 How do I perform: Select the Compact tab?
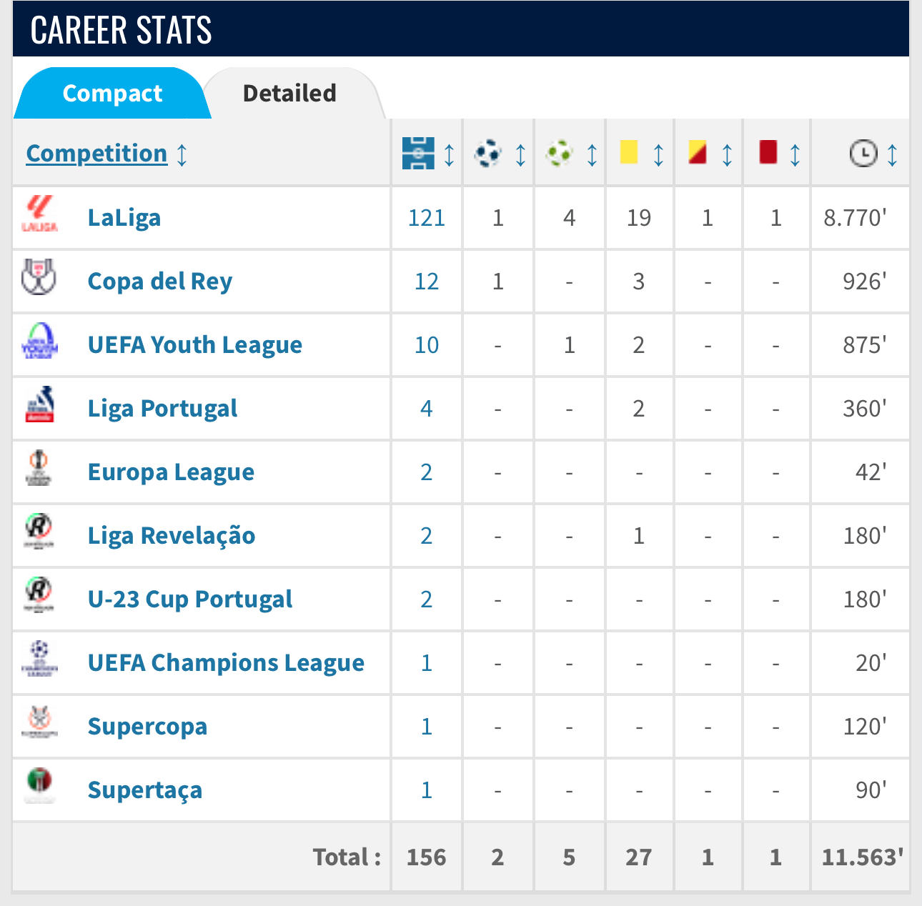[x=112, y=94]
